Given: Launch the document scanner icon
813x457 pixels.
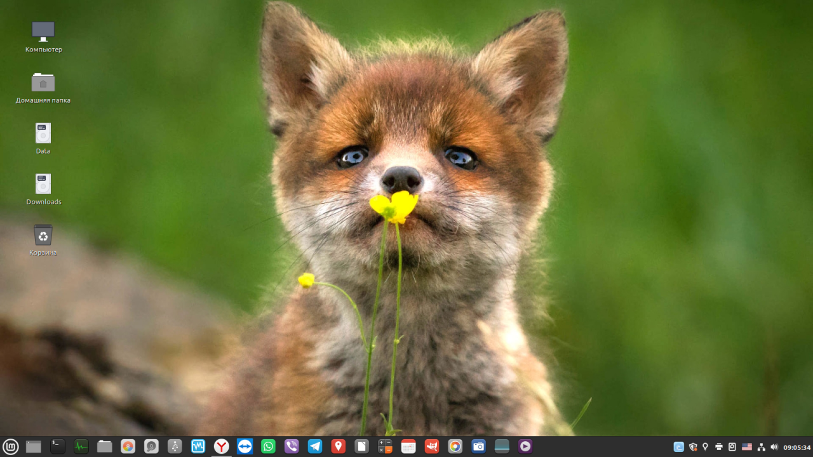Looking at the screenshot, I should [502, 447].
